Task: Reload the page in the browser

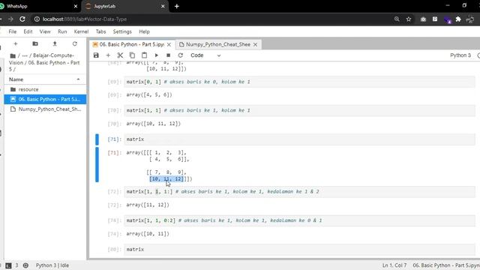Action: [22, 19]
